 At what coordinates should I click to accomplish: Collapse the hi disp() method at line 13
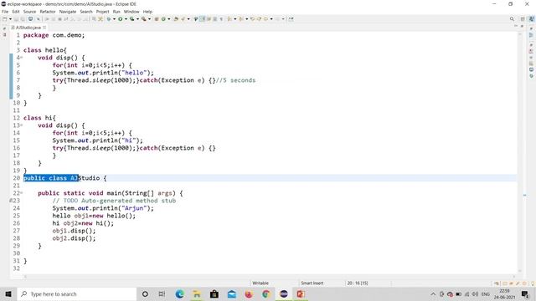tap(22, 125)
